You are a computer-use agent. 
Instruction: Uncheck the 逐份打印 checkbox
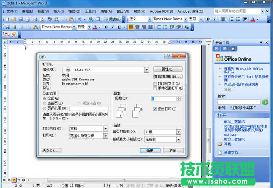point(155,109)
